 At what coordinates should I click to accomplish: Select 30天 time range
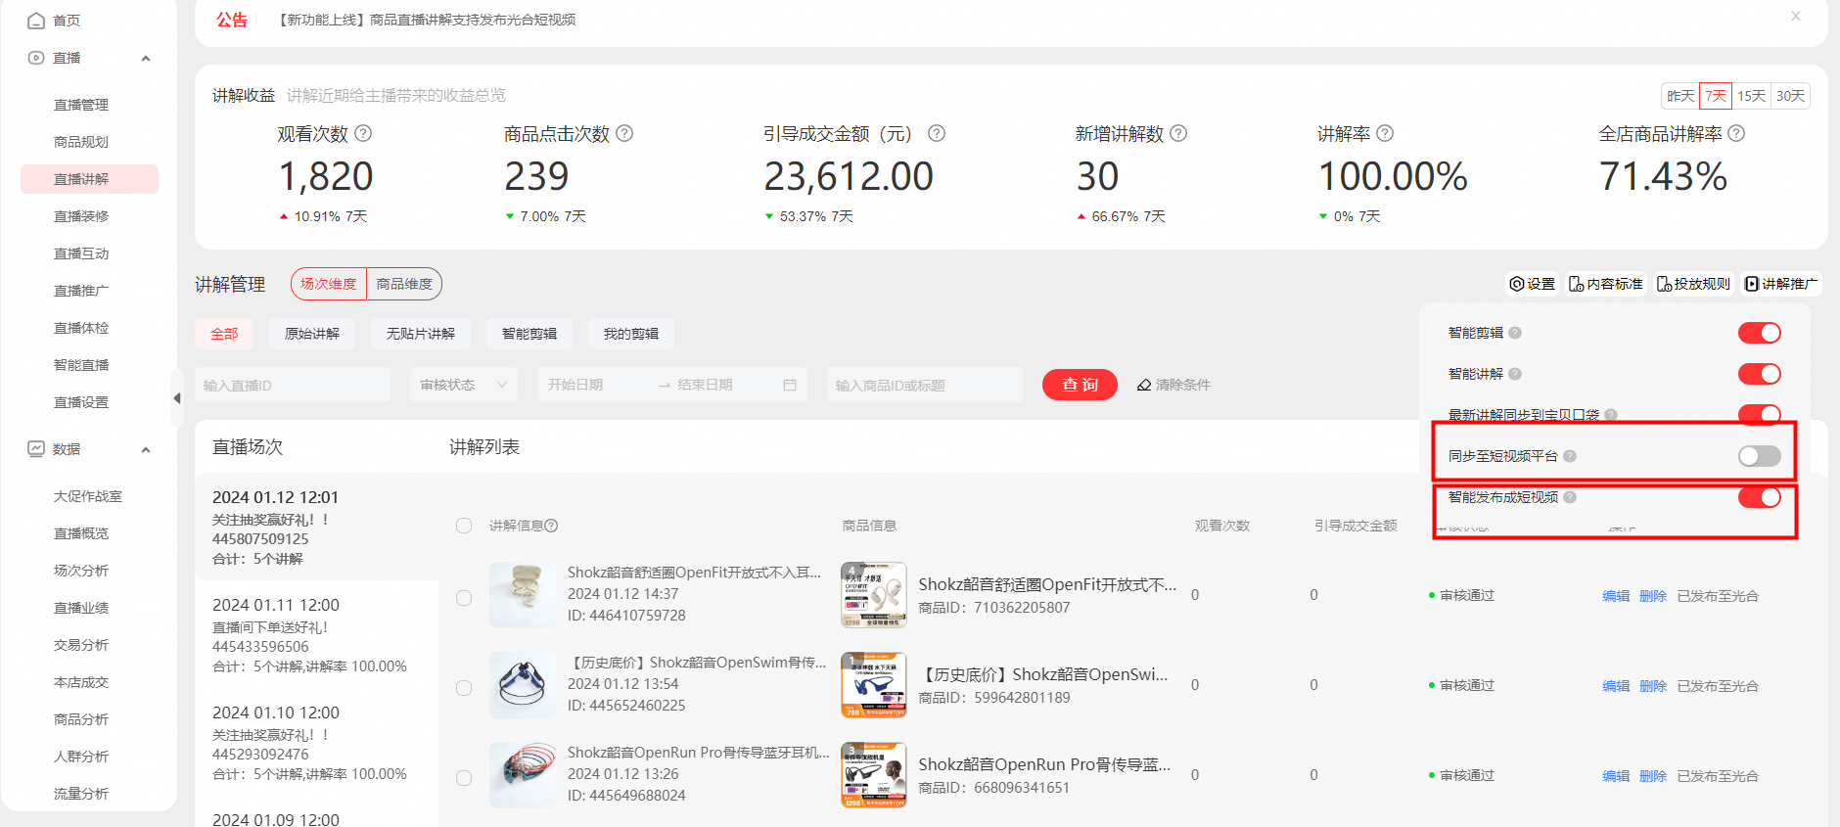1790,96
